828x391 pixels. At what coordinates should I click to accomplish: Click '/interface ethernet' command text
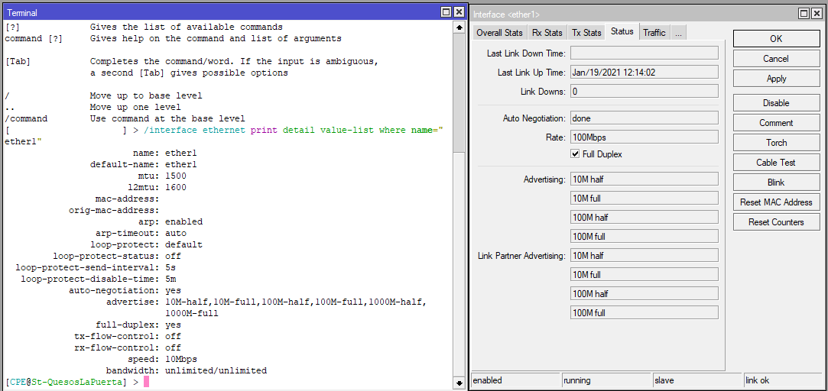click(195, 130)
